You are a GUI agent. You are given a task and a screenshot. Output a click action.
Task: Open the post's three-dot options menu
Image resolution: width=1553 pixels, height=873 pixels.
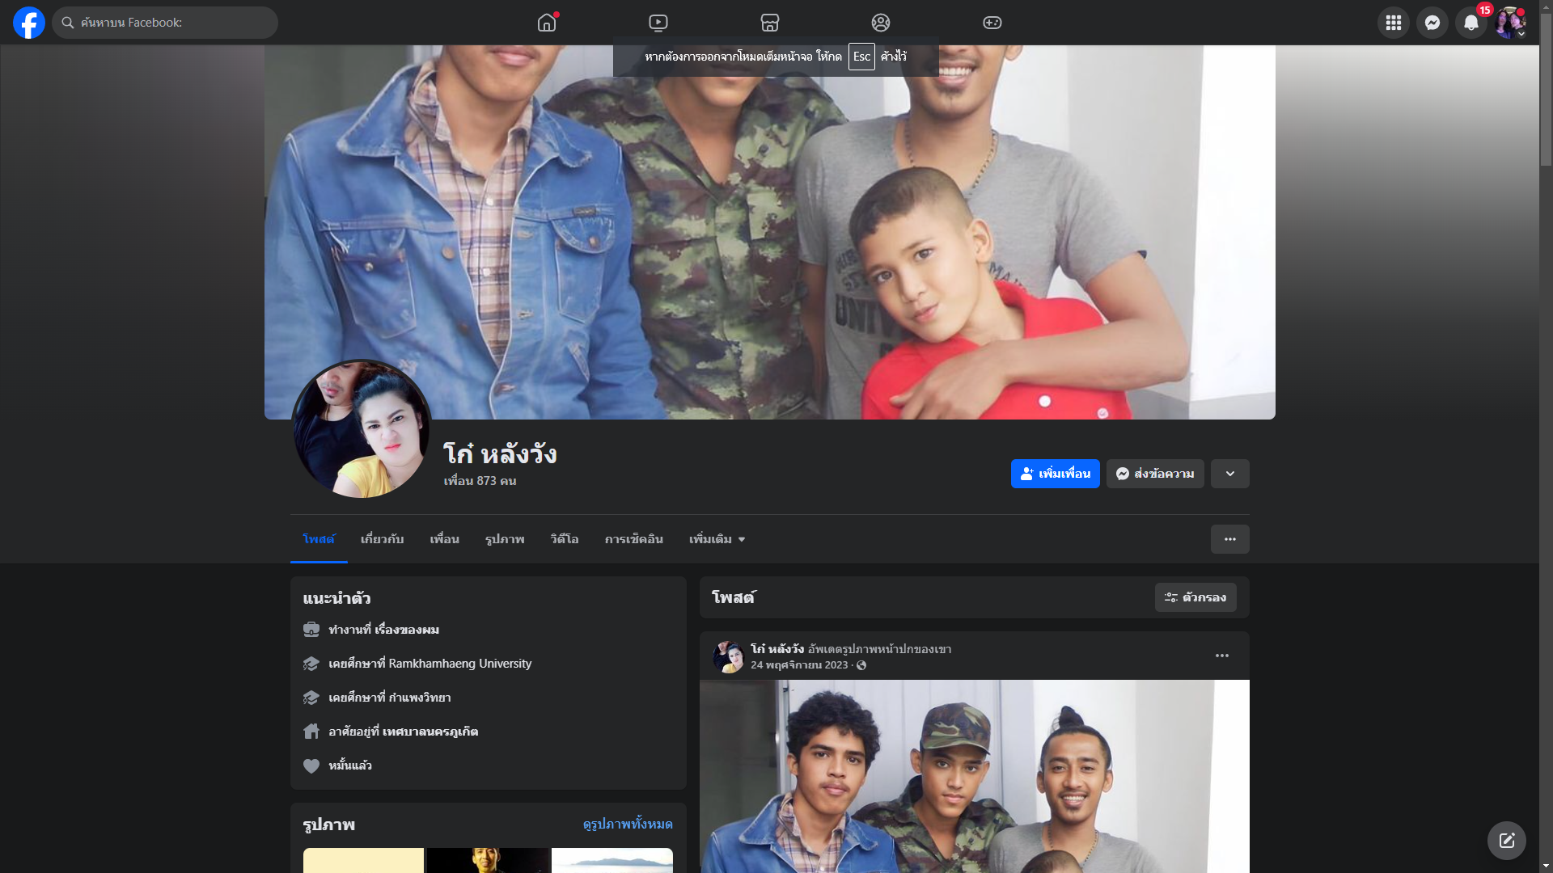tap(1221, 656)
